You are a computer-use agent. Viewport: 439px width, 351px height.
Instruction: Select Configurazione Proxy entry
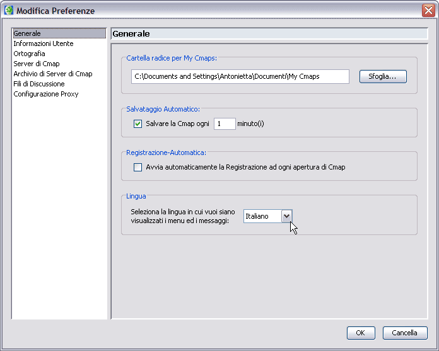[x=46, y=94]
